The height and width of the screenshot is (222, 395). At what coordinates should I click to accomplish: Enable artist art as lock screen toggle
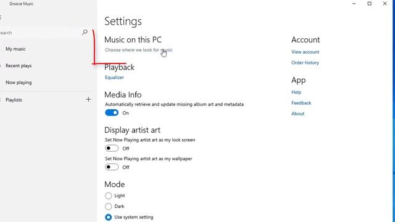(112, 148)
